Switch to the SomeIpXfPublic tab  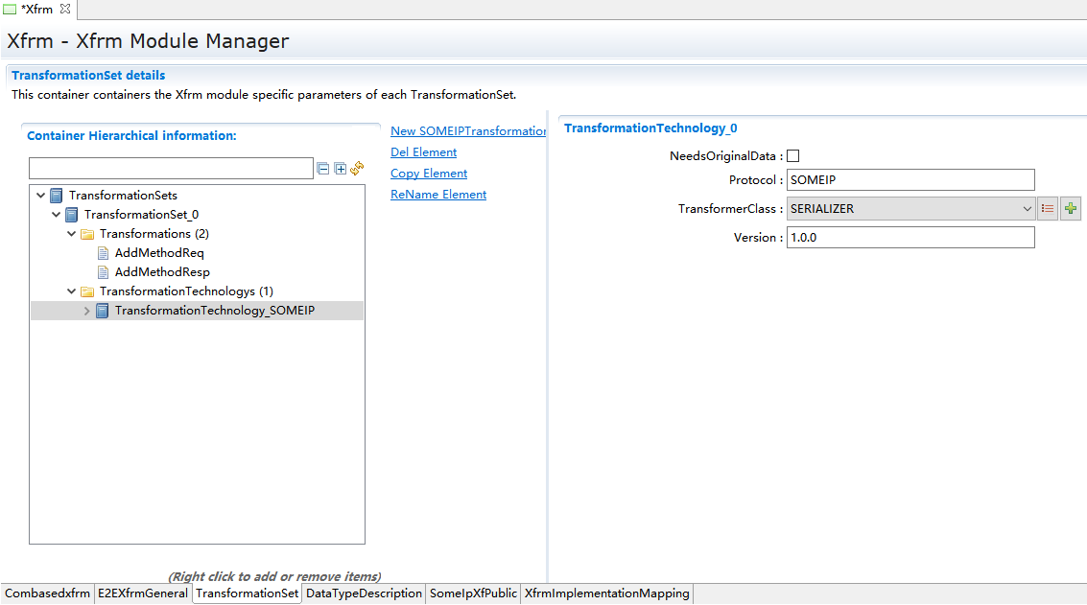[x=473, y=593]
